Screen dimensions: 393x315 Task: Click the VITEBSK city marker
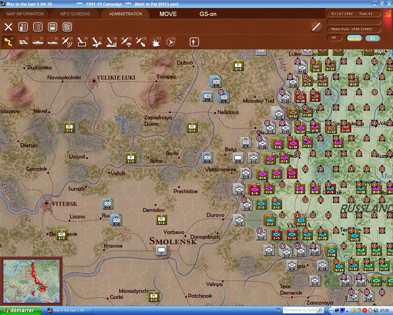(x=47, y=203)
